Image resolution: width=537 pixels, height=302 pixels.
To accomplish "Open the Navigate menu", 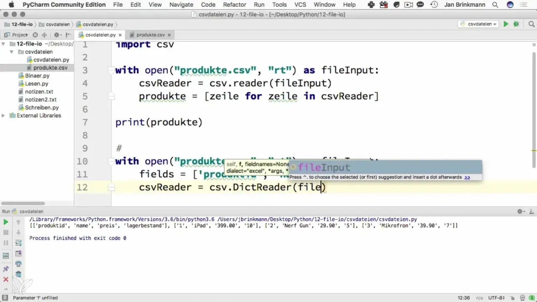I will pyautogui.click(x=181, y=5).
